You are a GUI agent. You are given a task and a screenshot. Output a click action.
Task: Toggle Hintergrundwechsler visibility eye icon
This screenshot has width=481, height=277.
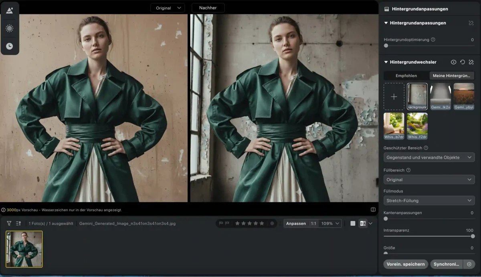453,62
